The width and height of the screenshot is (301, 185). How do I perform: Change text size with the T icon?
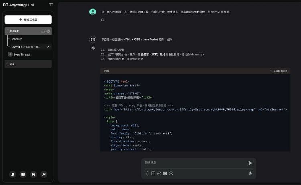coord(165,173)
